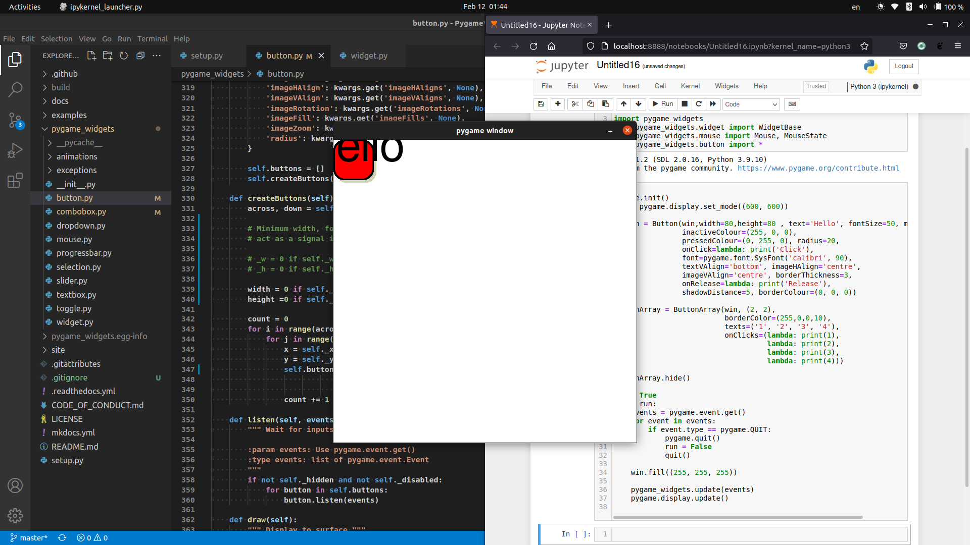Expand the examples folder in Explorer

[x=69, y=115]
